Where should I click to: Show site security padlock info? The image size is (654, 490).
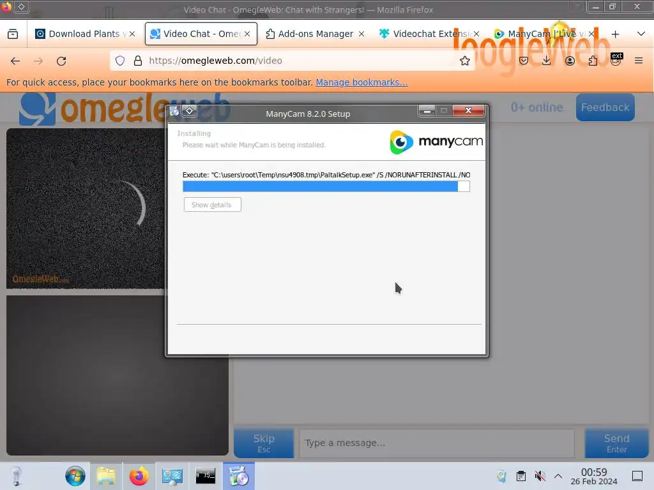click(138, 61)
